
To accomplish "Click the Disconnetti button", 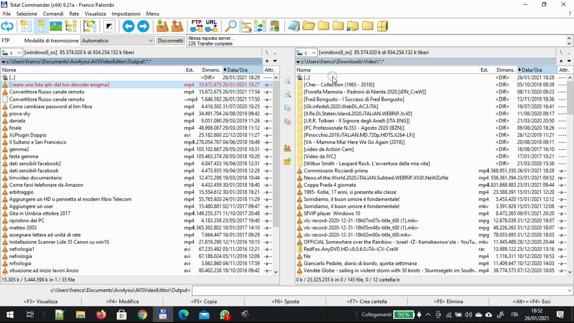I will [171, 40].
